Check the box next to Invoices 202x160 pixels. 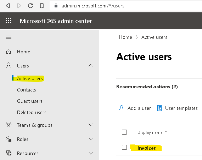124,147
